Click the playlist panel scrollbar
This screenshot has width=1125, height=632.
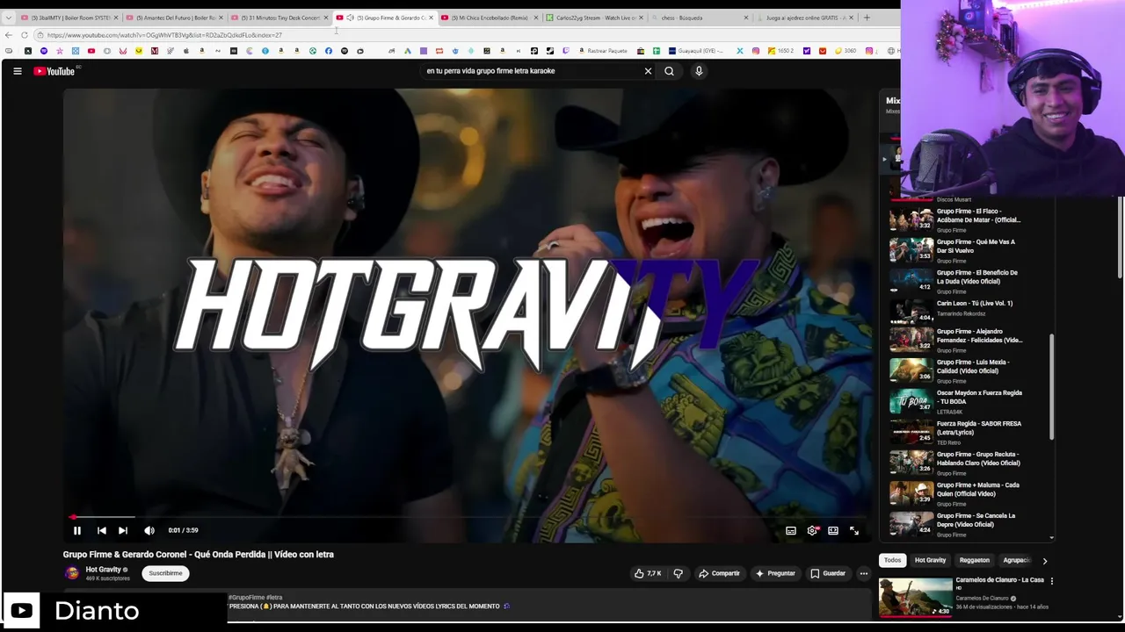[x=1051, y=386]
